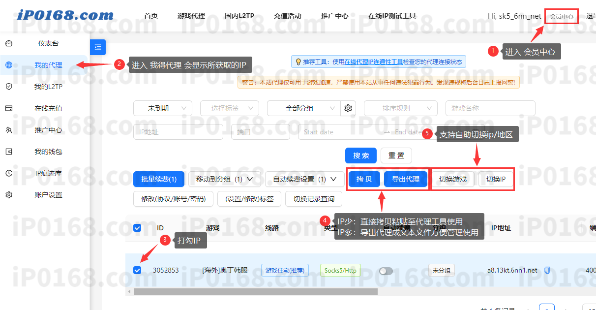Switch to the 国内L2TP tab
The width and height of the screenshot is (596, 310).
point(242,15)
